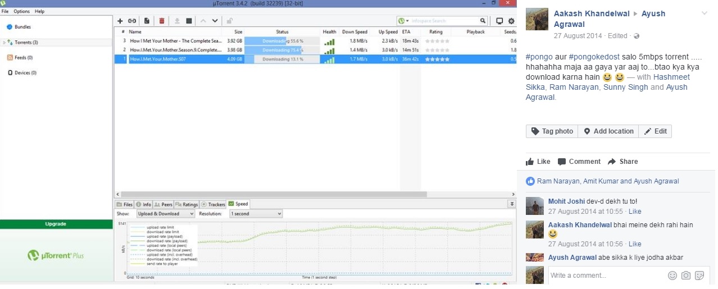Select Feeds (0) in the sidebar
This screenshot has height=289, width=718.
pos(24,58)
